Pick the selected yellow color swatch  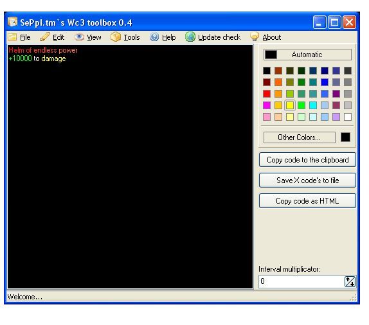tap(290, 105)
